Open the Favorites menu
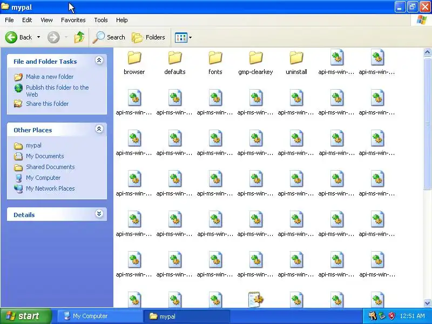The width and height of the screenshot is (432, 324). [x=73, y=20]
